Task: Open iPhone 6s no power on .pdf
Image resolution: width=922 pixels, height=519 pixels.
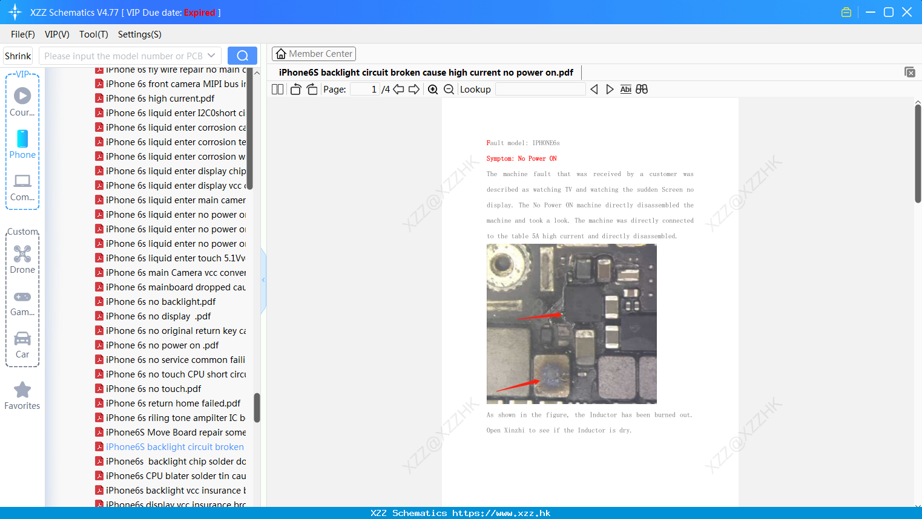Action: [x=162, y=345]
